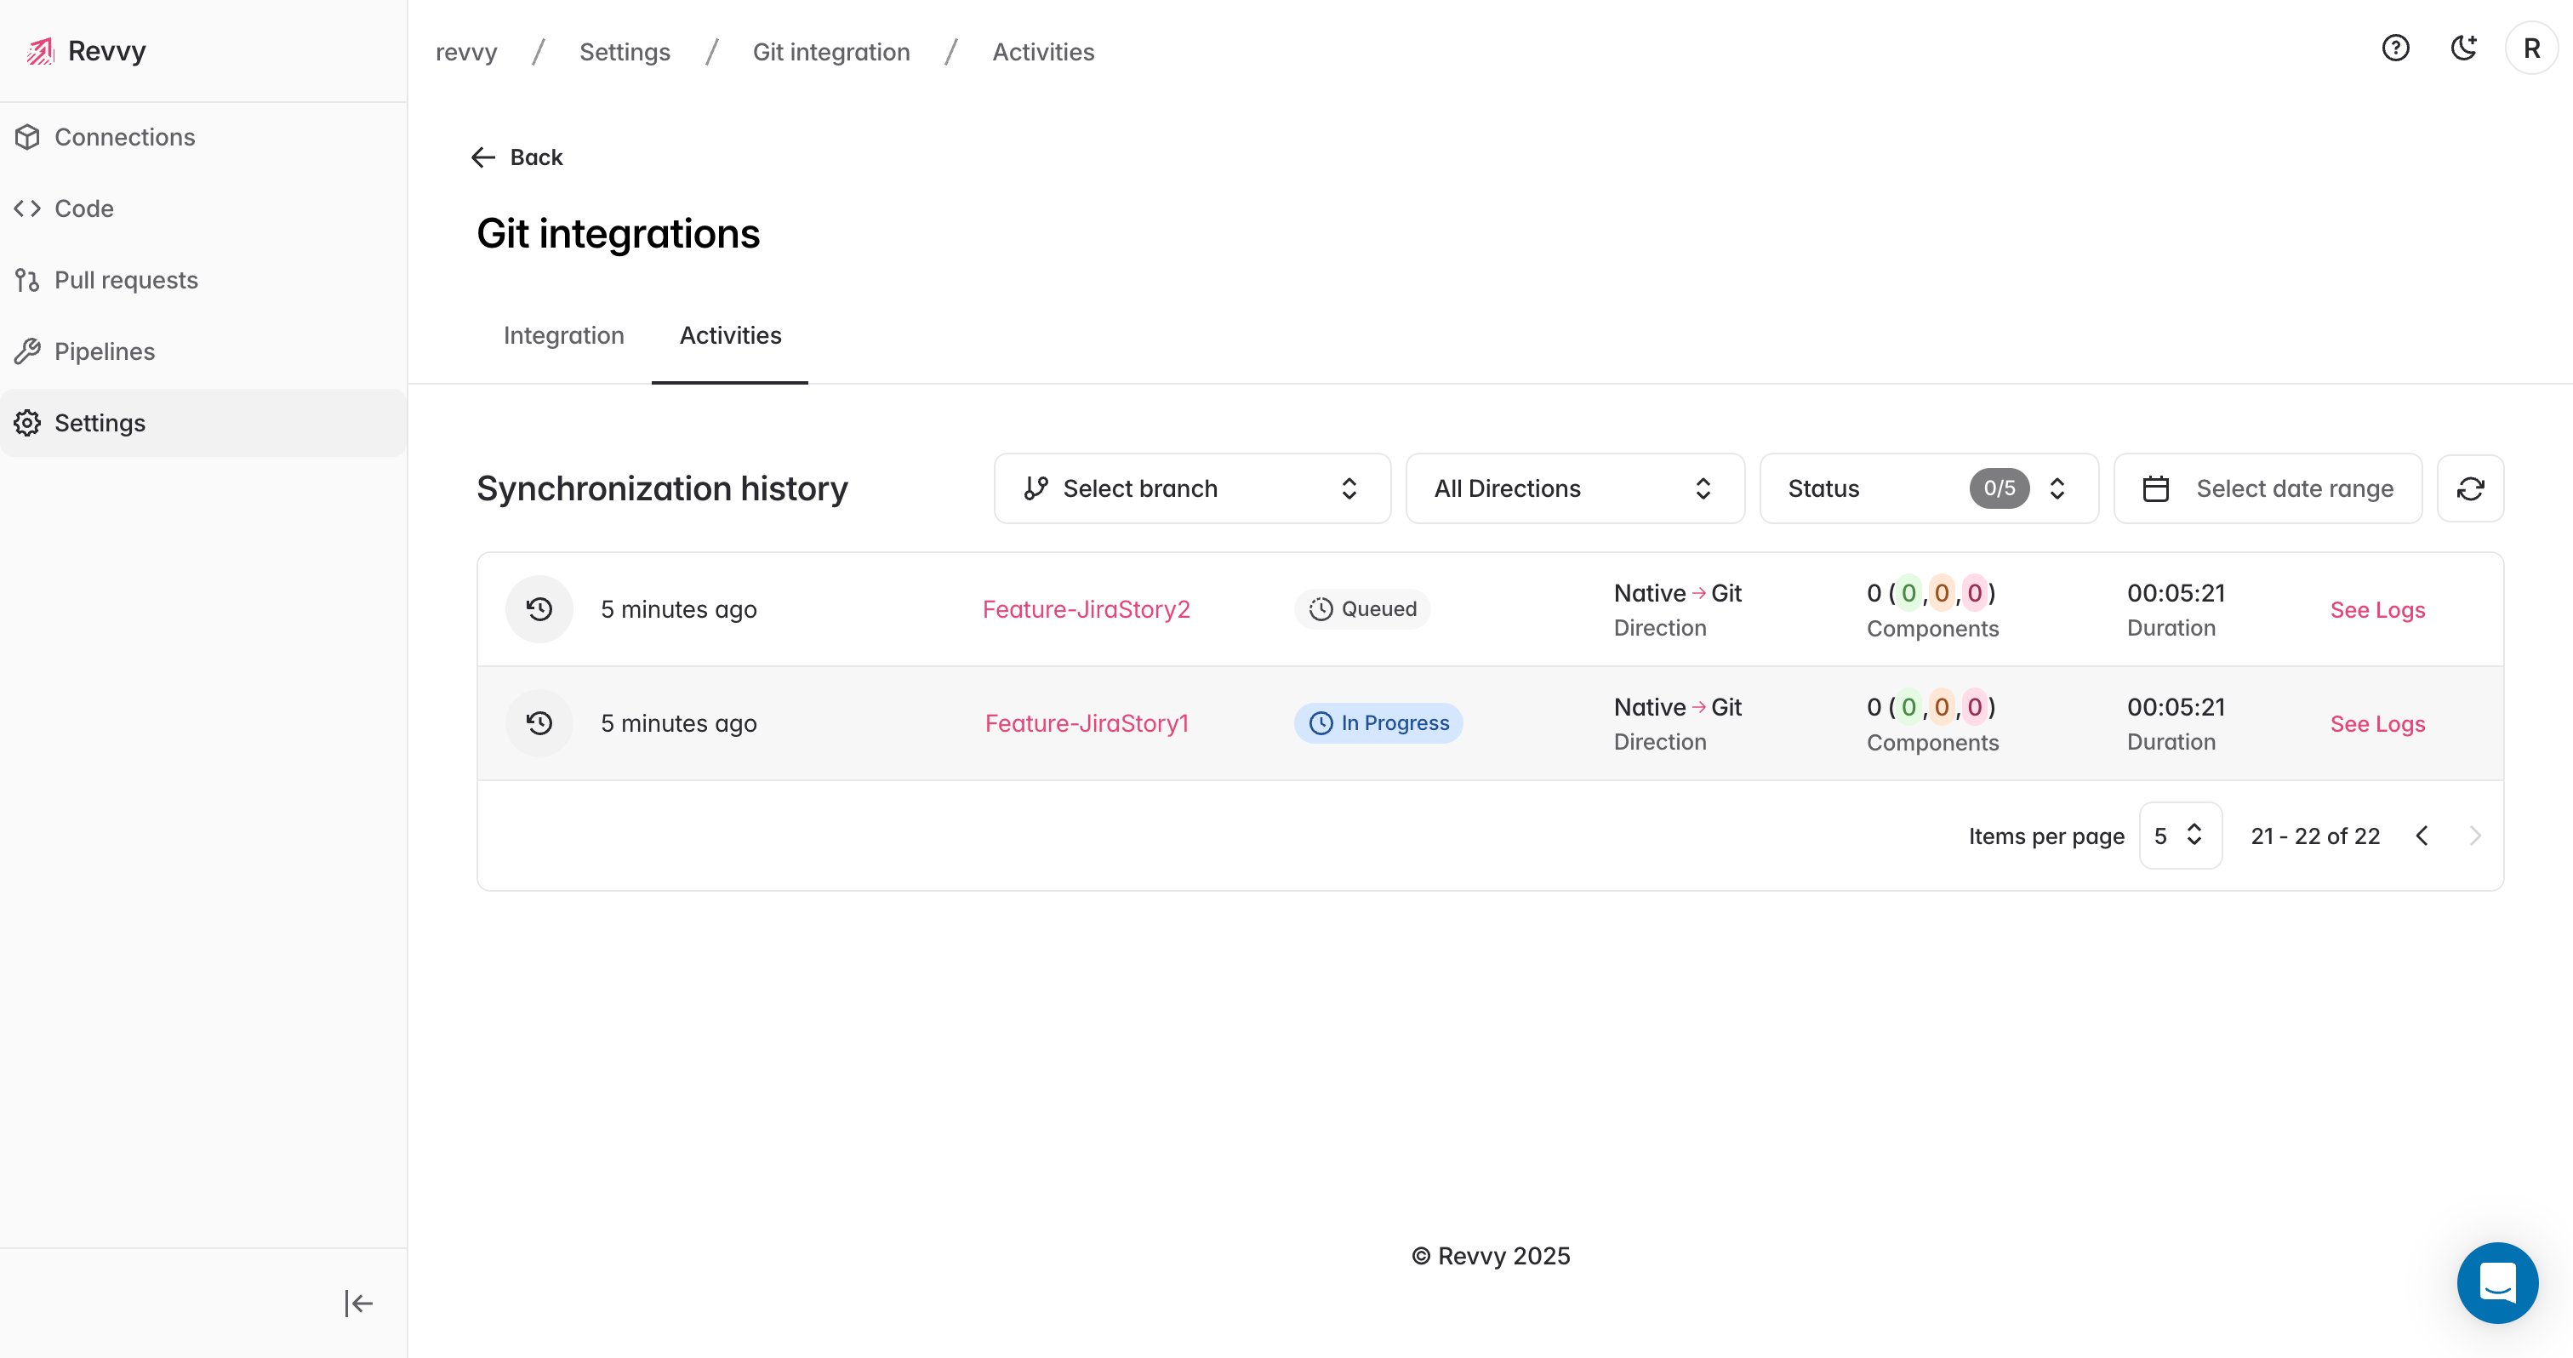Open See Logs for Feature-JiraStory2

[x=2377, y=609]
